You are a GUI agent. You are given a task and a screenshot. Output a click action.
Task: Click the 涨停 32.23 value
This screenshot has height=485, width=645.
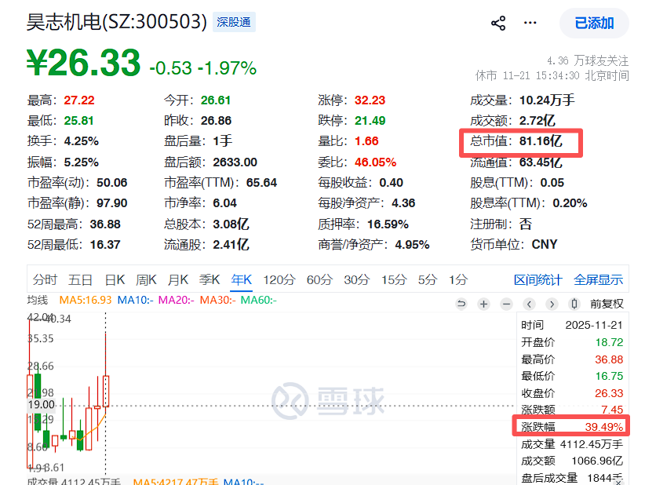[370, 100]
